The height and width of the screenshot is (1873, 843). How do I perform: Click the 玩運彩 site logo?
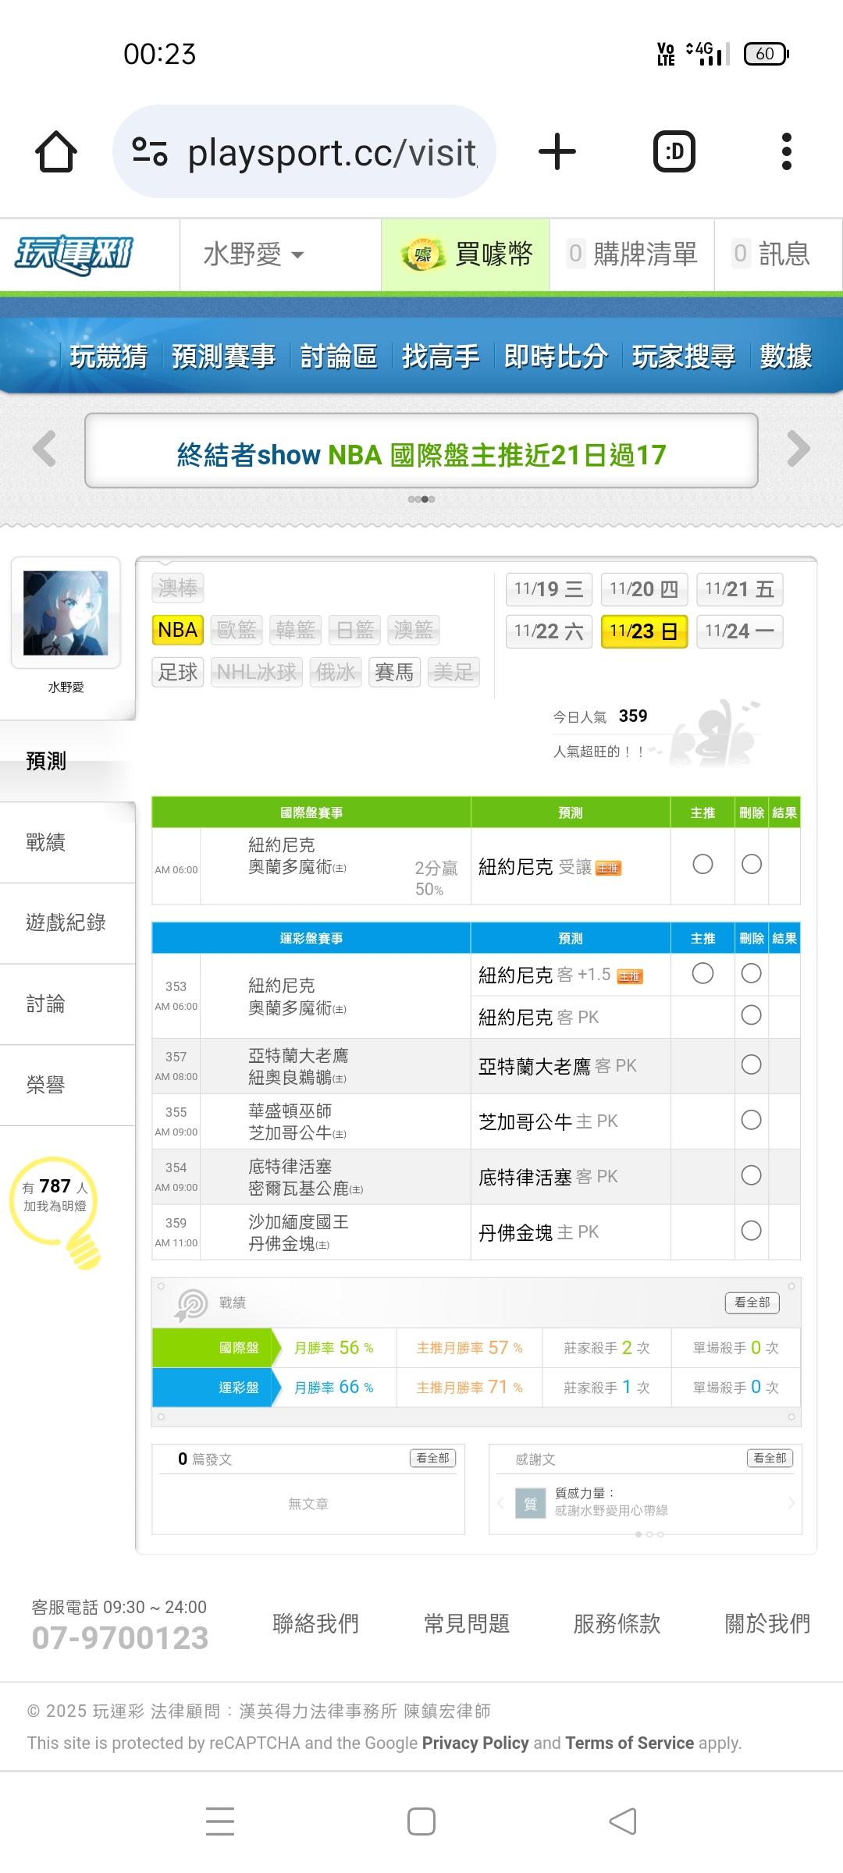tap(74, 254)
